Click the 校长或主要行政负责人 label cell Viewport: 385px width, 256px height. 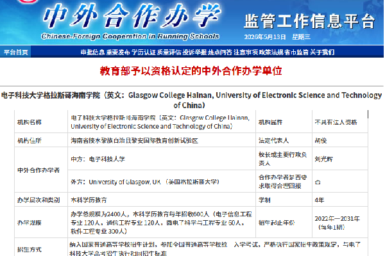pos(282,159)
